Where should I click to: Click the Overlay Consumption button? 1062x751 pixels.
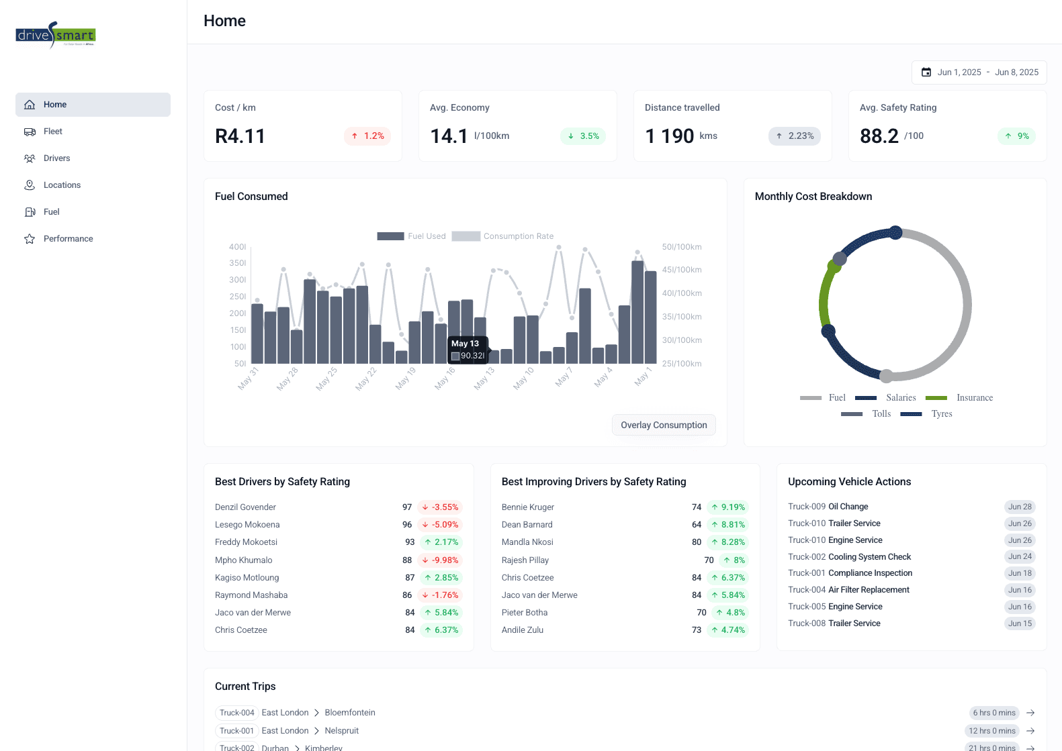[664, 425]
